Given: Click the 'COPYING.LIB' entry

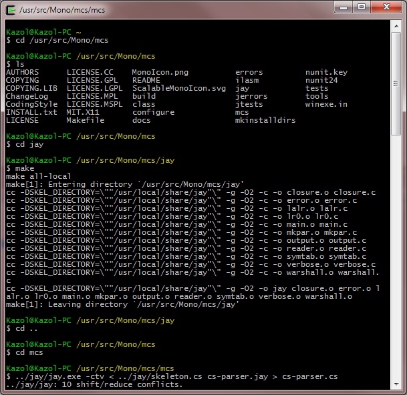Looking at the screenshot, I should 31,88.
